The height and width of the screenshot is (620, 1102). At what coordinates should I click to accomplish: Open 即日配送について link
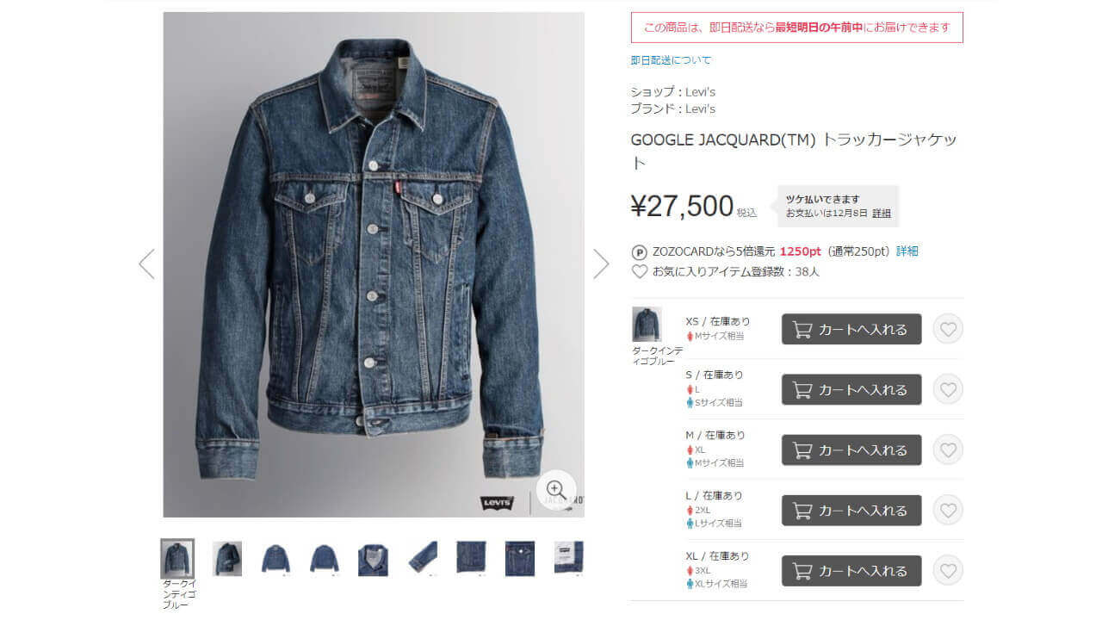(x=671, y=60)
